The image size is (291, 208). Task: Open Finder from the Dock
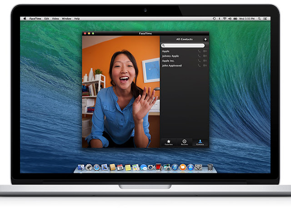81,167
